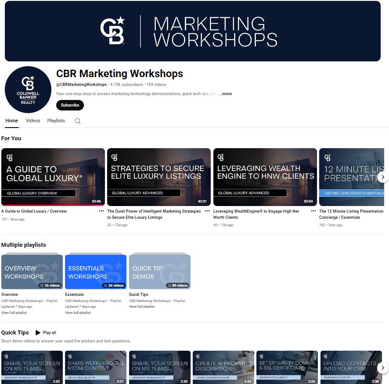Click the @CBRMarketingWorkshops handle
Image resolution: width=389 pixels, height=384 pixels.
[x=81, y=85]
